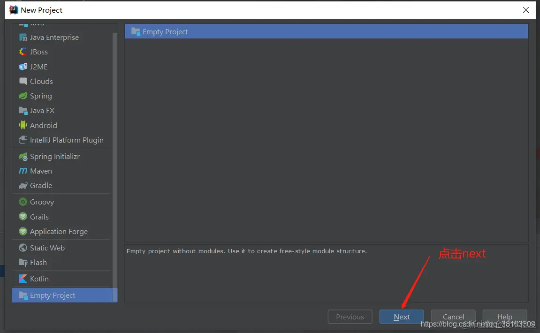The image size is (540, 333).
Task: Pick Clouds in project types
Action: tap(62, 81)
